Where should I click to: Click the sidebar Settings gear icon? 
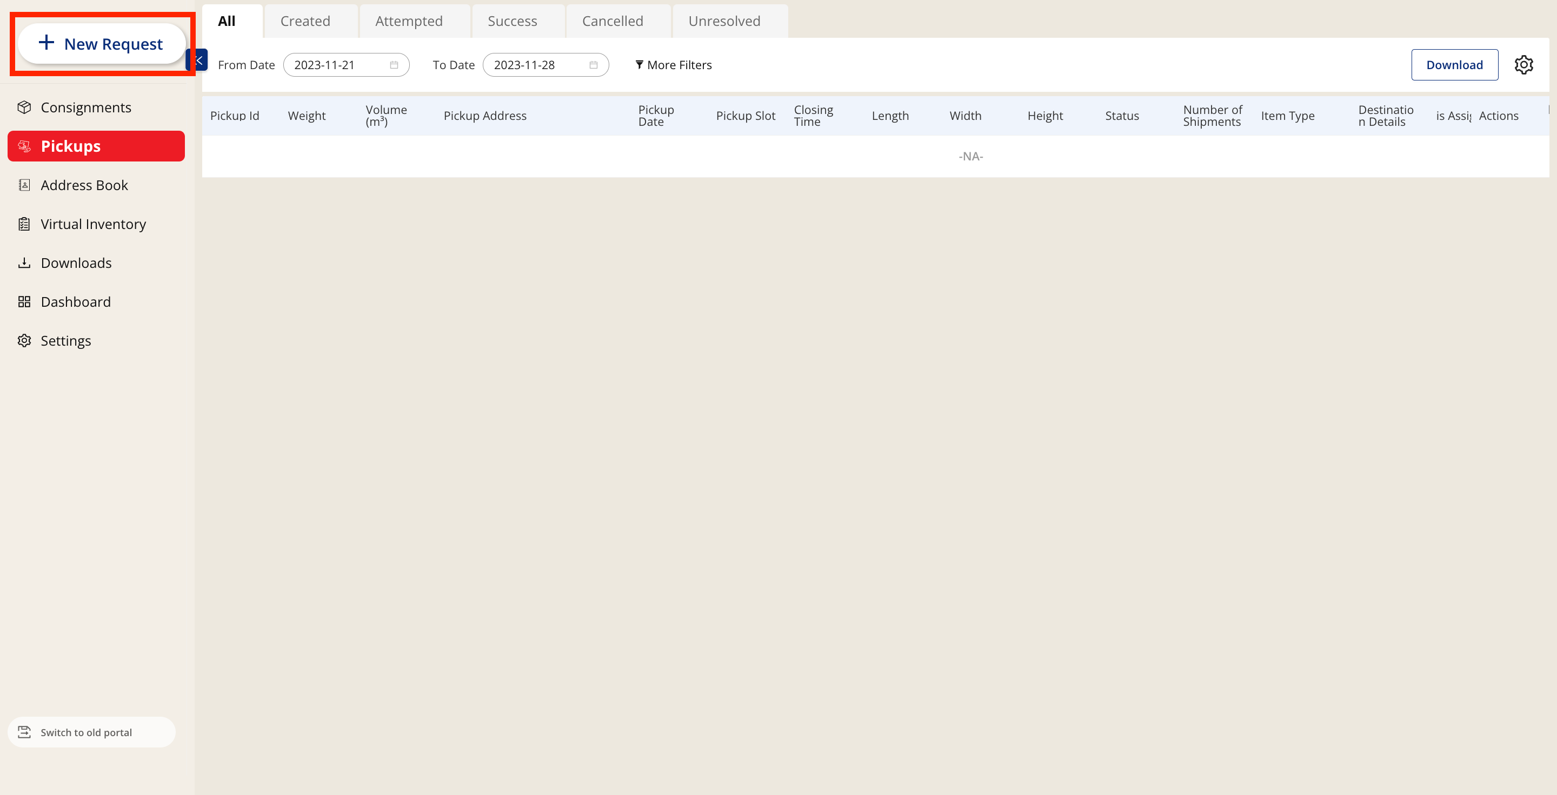pos(24,340)
